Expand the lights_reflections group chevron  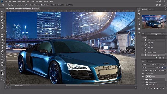click(x=145, y=85)
